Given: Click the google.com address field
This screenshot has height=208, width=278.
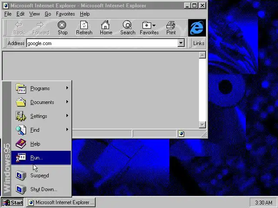Looking at the screenshot, I should 102,43.
